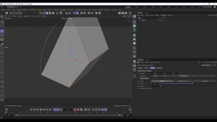Image resolution: width=217 pixels, height=122 pixels.
Task: Click the green Cloner MoGraph icon
Action: (134, 39)
